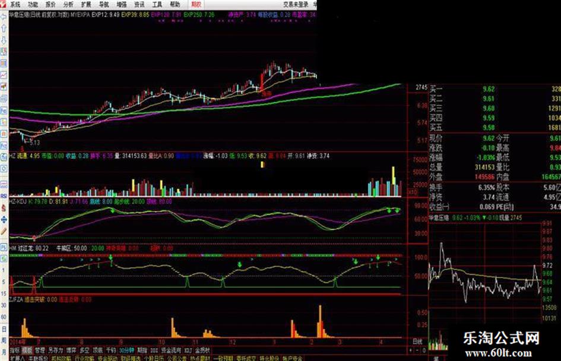Click the red app logo icon
The image size is (561, 361).
click(x=4, y=4)
